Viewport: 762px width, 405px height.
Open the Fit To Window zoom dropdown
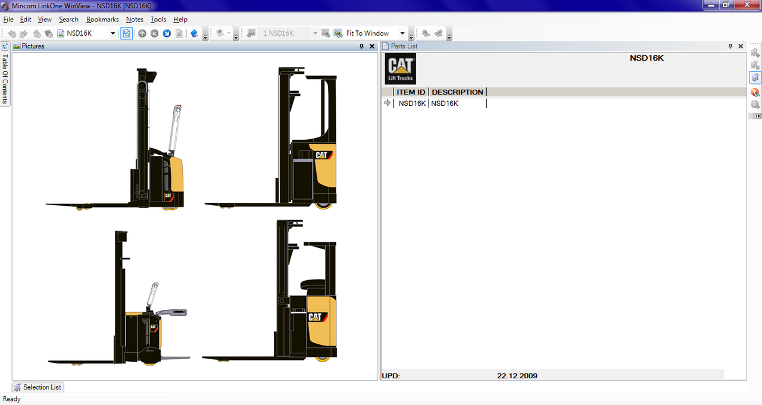click(402, 33)
